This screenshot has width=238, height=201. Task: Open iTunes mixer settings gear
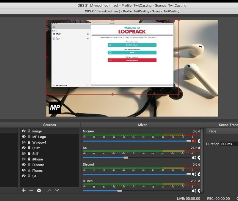coord(198,191)
